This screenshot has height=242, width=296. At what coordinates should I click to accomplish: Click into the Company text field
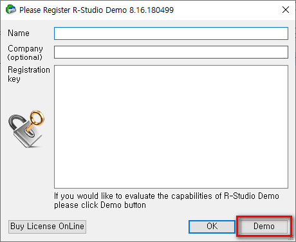[x=171, y=52]
